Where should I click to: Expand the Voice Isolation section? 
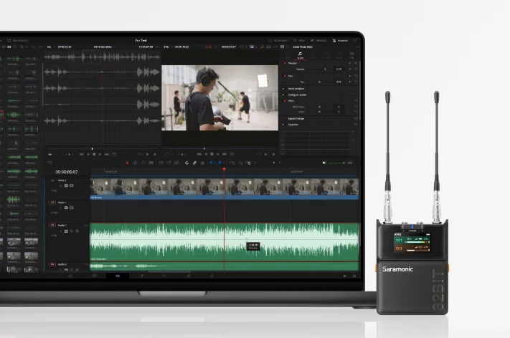(296, 89)
